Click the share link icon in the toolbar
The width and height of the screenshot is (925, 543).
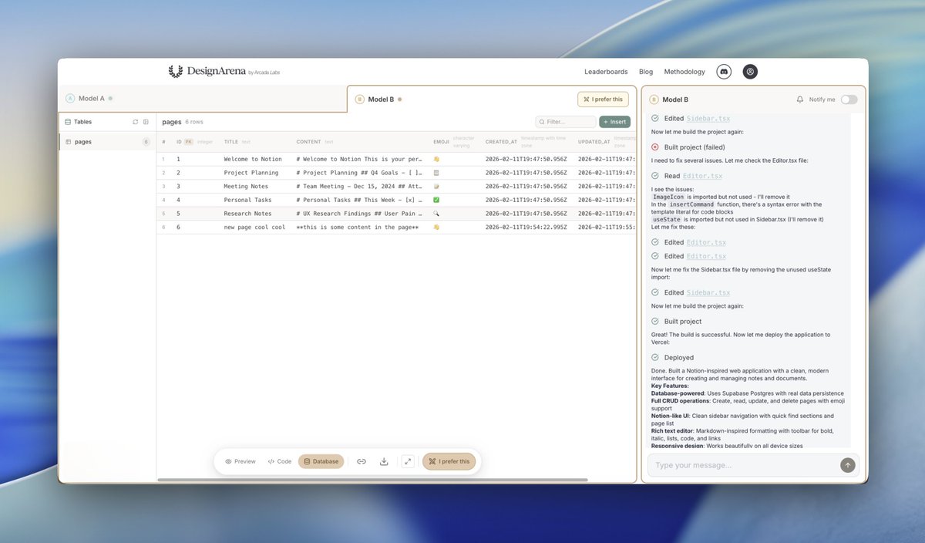click(x=361, y=460)
